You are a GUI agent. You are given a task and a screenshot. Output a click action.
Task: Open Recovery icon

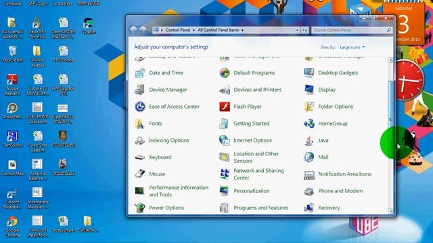[x=309, y=208]
